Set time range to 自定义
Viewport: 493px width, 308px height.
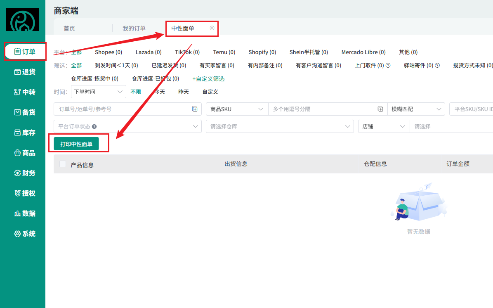coord(210,92)
